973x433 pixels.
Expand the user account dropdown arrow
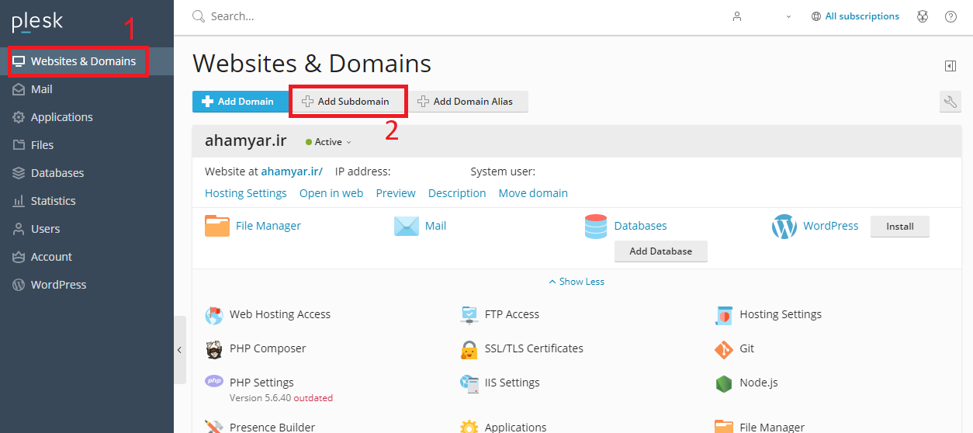789,16
